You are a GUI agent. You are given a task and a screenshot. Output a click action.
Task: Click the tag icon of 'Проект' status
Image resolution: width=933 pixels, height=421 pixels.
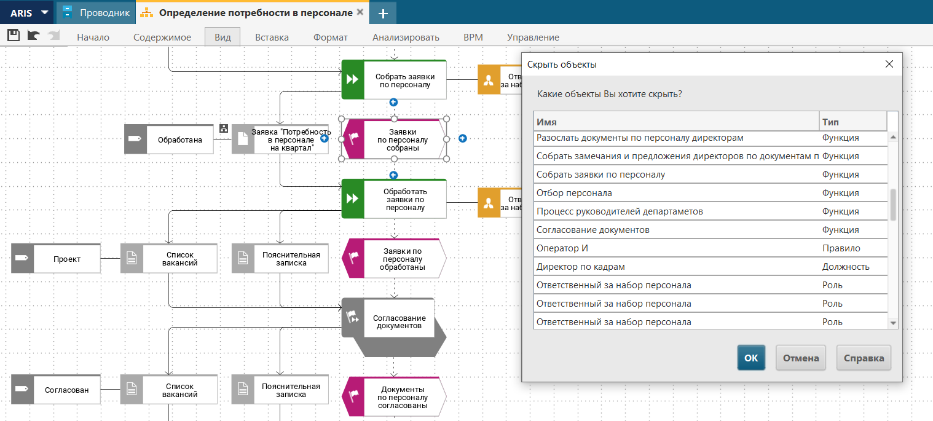23,259
